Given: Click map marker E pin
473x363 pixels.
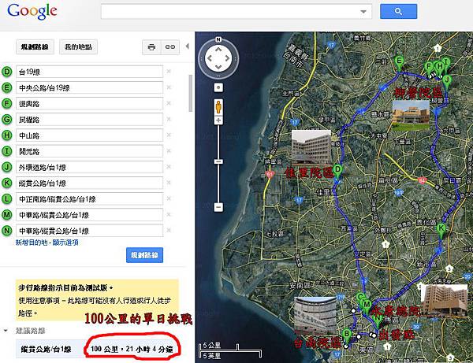Looking at the screenshot, I should click(399, 63).
